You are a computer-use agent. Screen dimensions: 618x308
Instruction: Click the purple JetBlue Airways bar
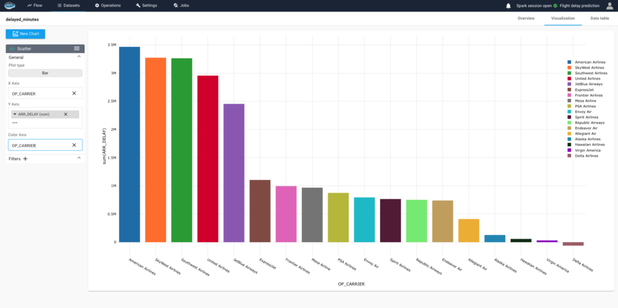coord(234,173)
